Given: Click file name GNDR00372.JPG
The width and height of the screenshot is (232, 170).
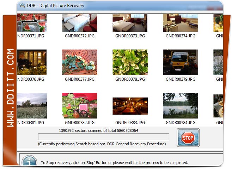Looking at the screenshot, I should (80, 36).
